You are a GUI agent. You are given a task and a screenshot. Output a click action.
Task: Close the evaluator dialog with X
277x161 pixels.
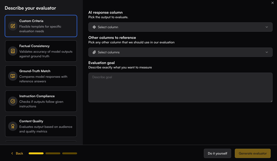272,3
